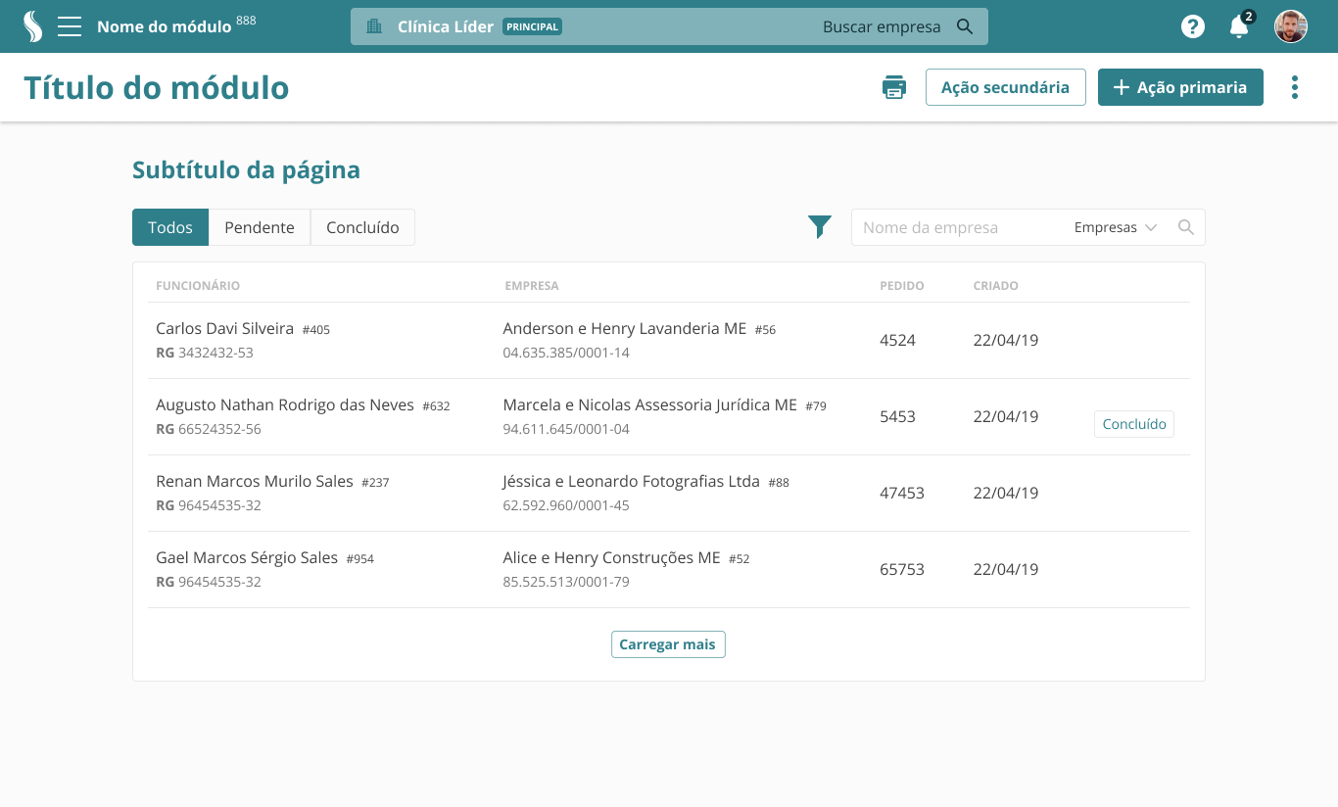This screenshot has width=1338, height=807.
Task: Click Alice e Henry Construções ME
Action: tap(611, 558)
